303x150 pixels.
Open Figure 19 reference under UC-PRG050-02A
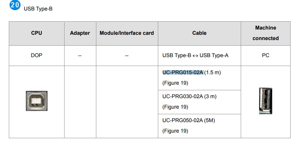tap(175, 131)
